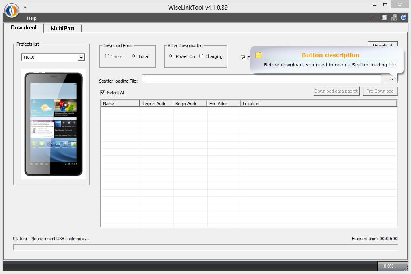The height and width of the screenshot is (274, 412).
Task: Open the Help question mark icon
Action: tap(404, 17)
